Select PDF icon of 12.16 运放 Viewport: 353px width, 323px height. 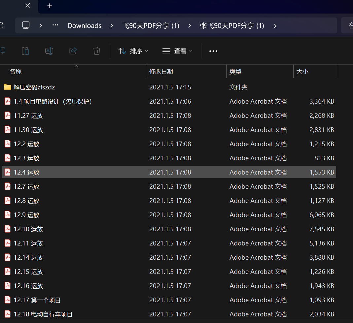[8, 286]
